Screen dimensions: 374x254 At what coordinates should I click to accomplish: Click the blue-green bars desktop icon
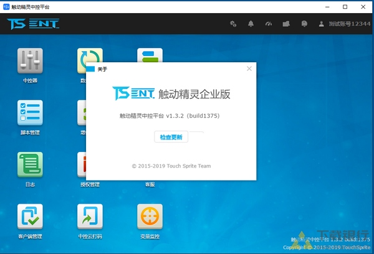(x=150, y=55)
